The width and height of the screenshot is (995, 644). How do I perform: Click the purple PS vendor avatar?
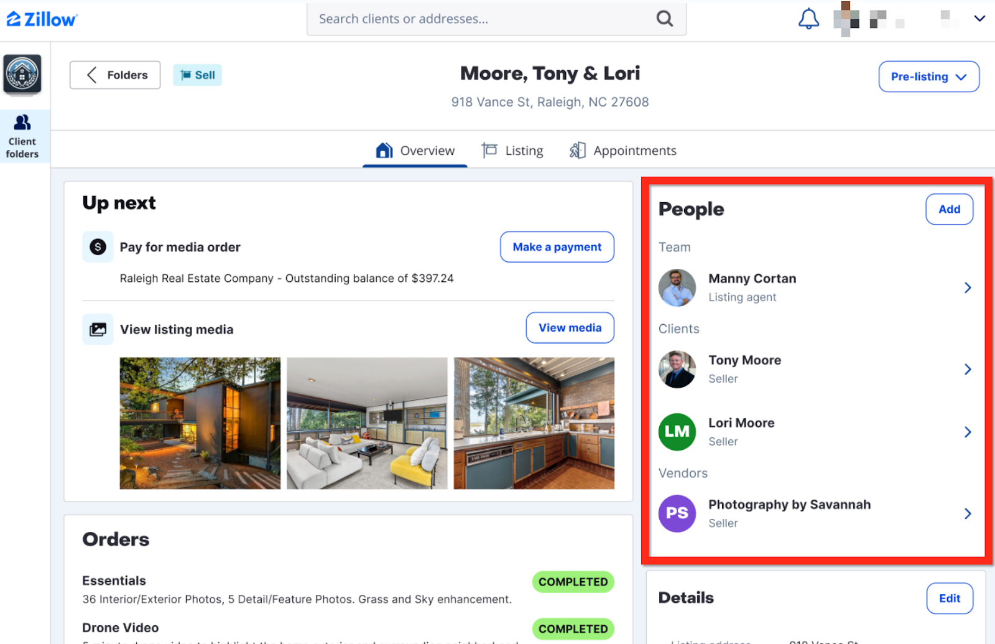click(677, 513)
